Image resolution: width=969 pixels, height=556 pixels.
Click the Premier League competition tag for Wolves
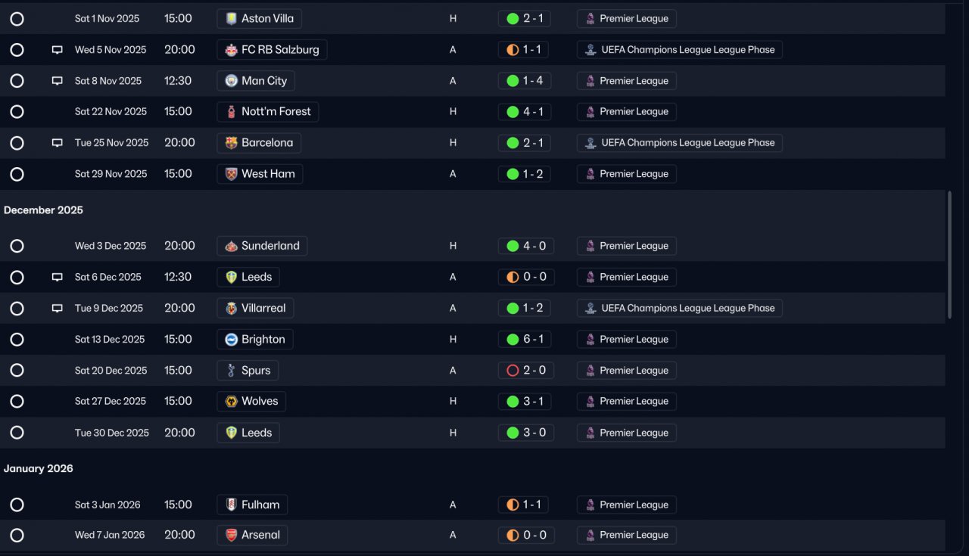[x=627, y=402]
